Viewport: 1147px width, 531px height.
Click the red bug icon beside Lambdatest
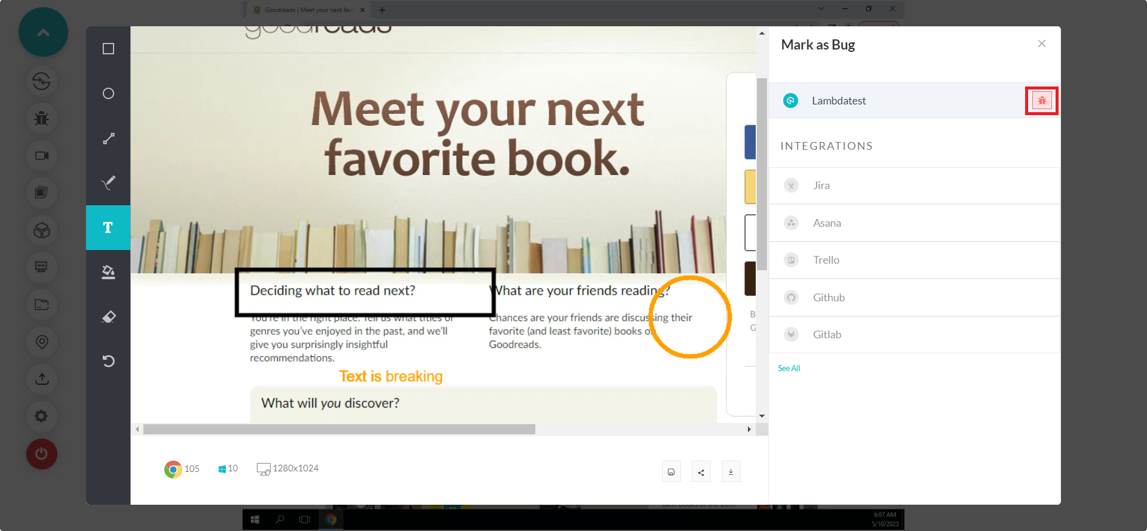(x=1041, y=101)
